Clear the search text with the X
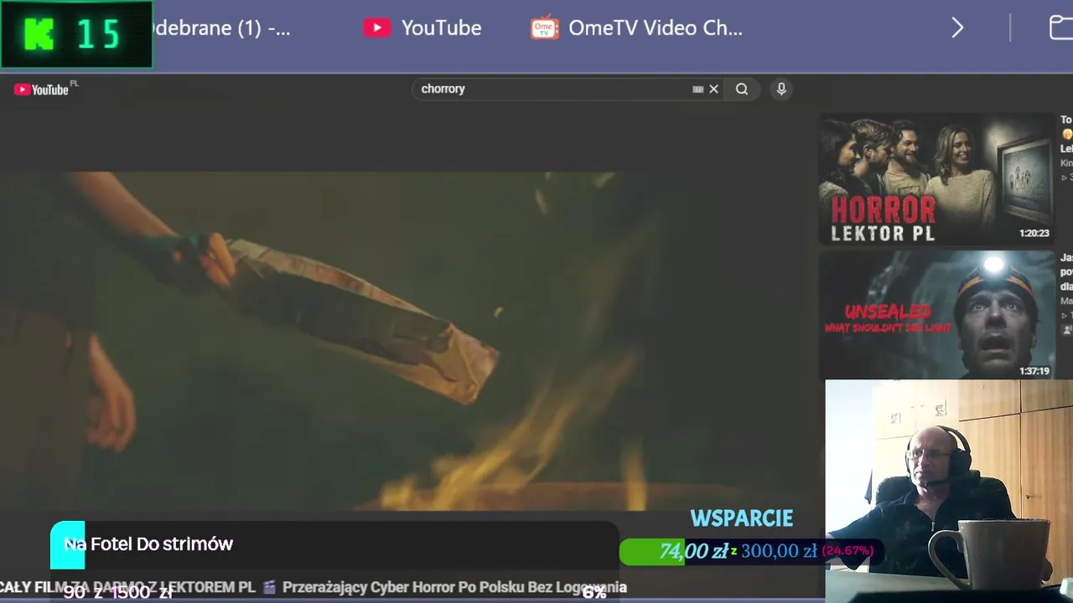 pos(714,89)
